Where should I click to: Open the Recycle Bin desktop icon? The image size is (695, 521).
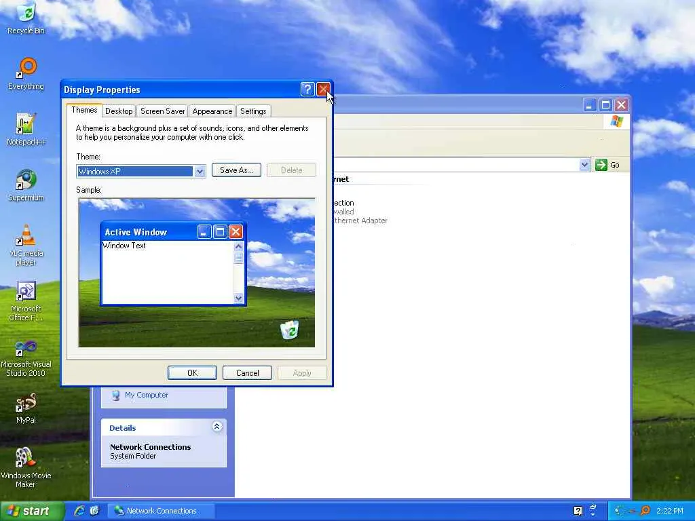26,18
